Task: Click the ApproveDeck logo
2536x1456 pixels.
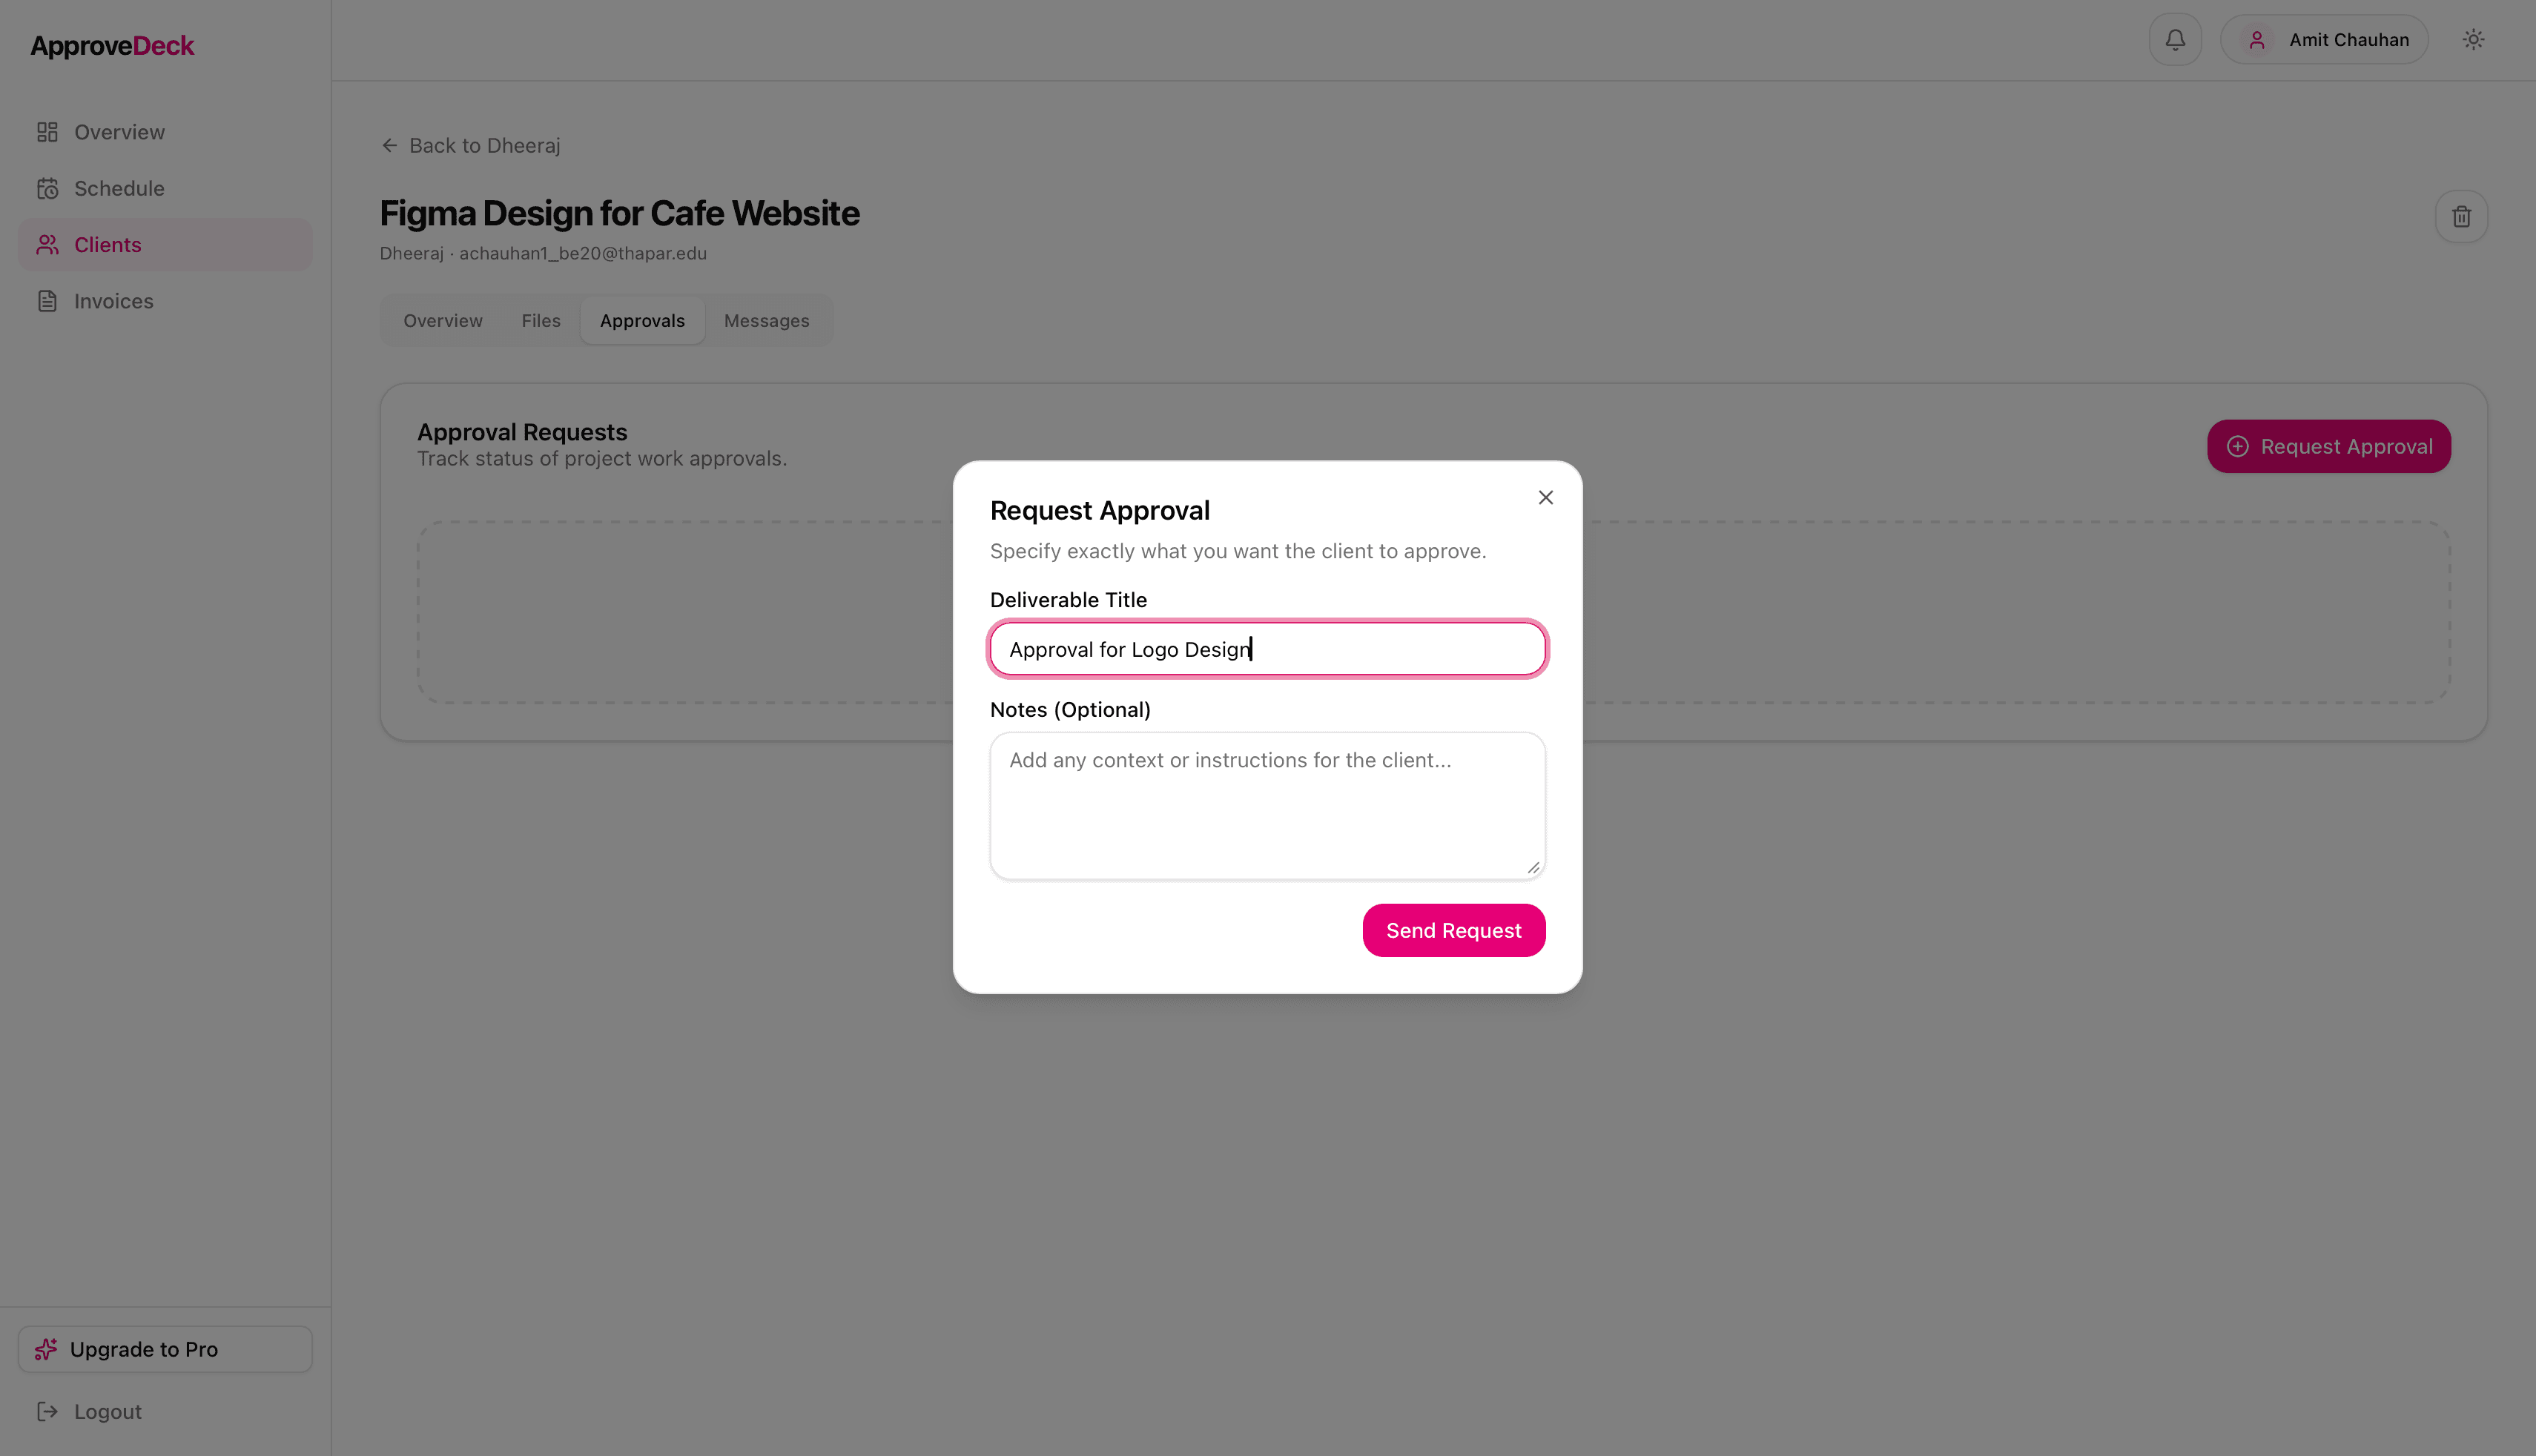Action: (x=112, y=45)
